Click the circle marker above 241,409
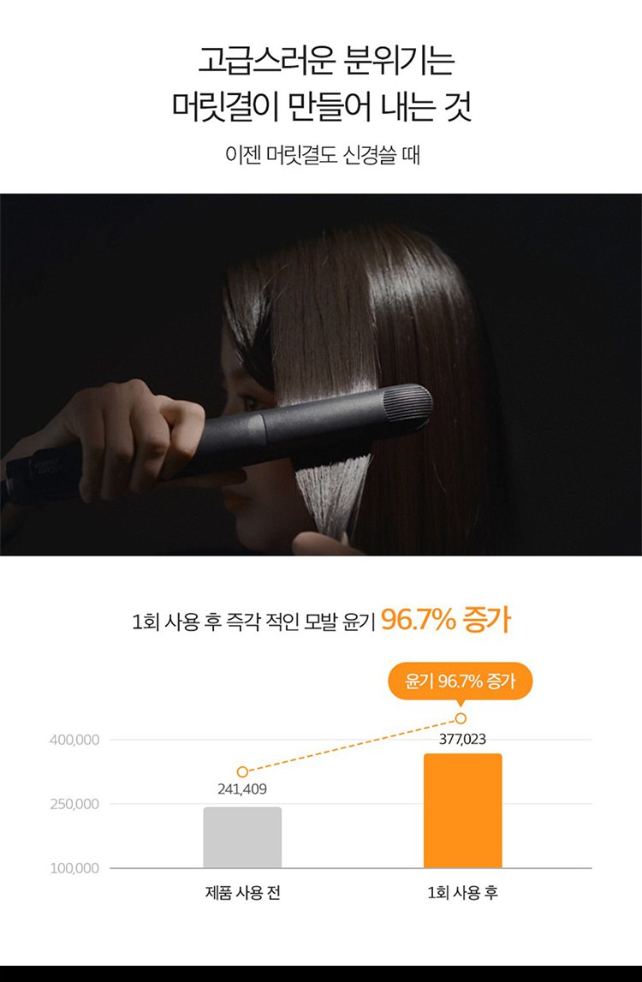The height and width of the screenshot is (982, 642). (242, 772)
